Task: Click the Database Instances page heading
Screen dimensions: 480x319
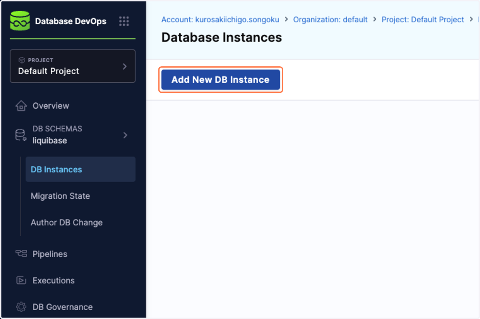Action: tap(222, 38)
